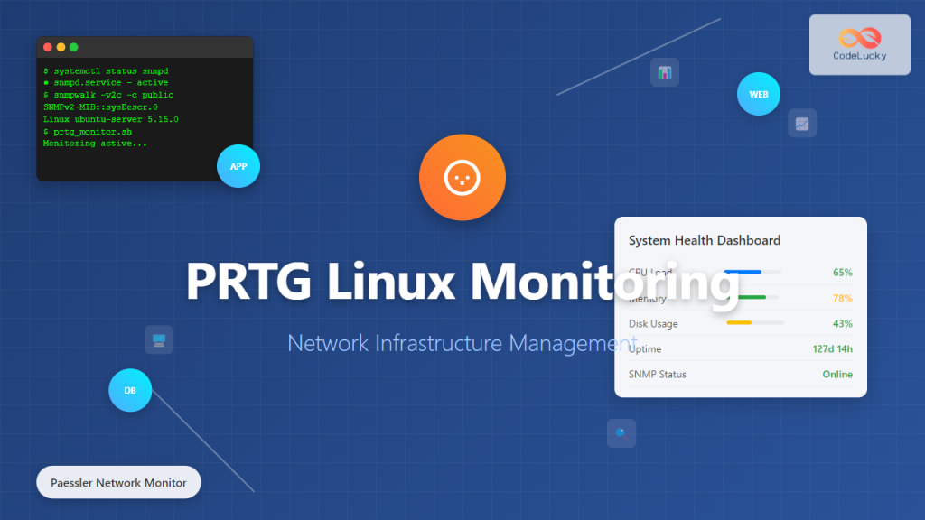Click the Disk Usage progress bar
925x520 pixels.
click(751, 322)
